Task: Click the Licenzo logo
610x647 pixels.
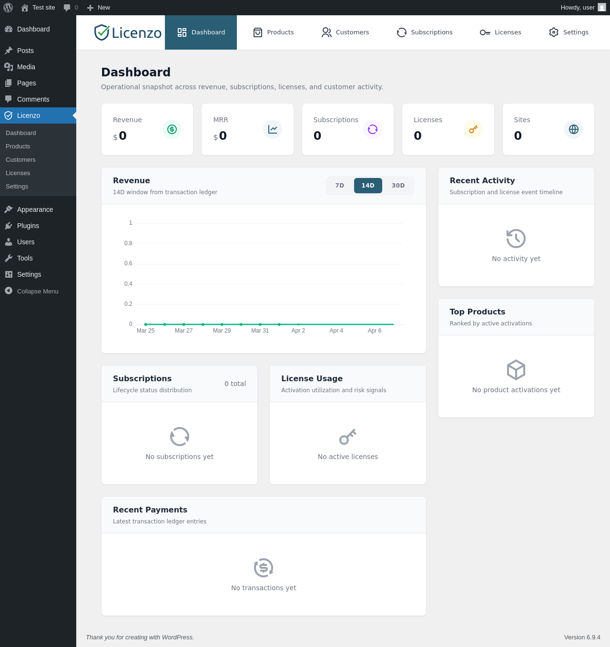Action: [x=128, y=32]
